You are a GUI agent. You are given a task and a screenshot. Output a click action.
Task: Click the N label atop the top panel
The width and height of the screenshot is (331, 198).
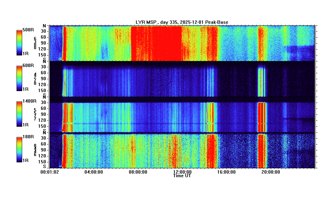click(44, 26)
